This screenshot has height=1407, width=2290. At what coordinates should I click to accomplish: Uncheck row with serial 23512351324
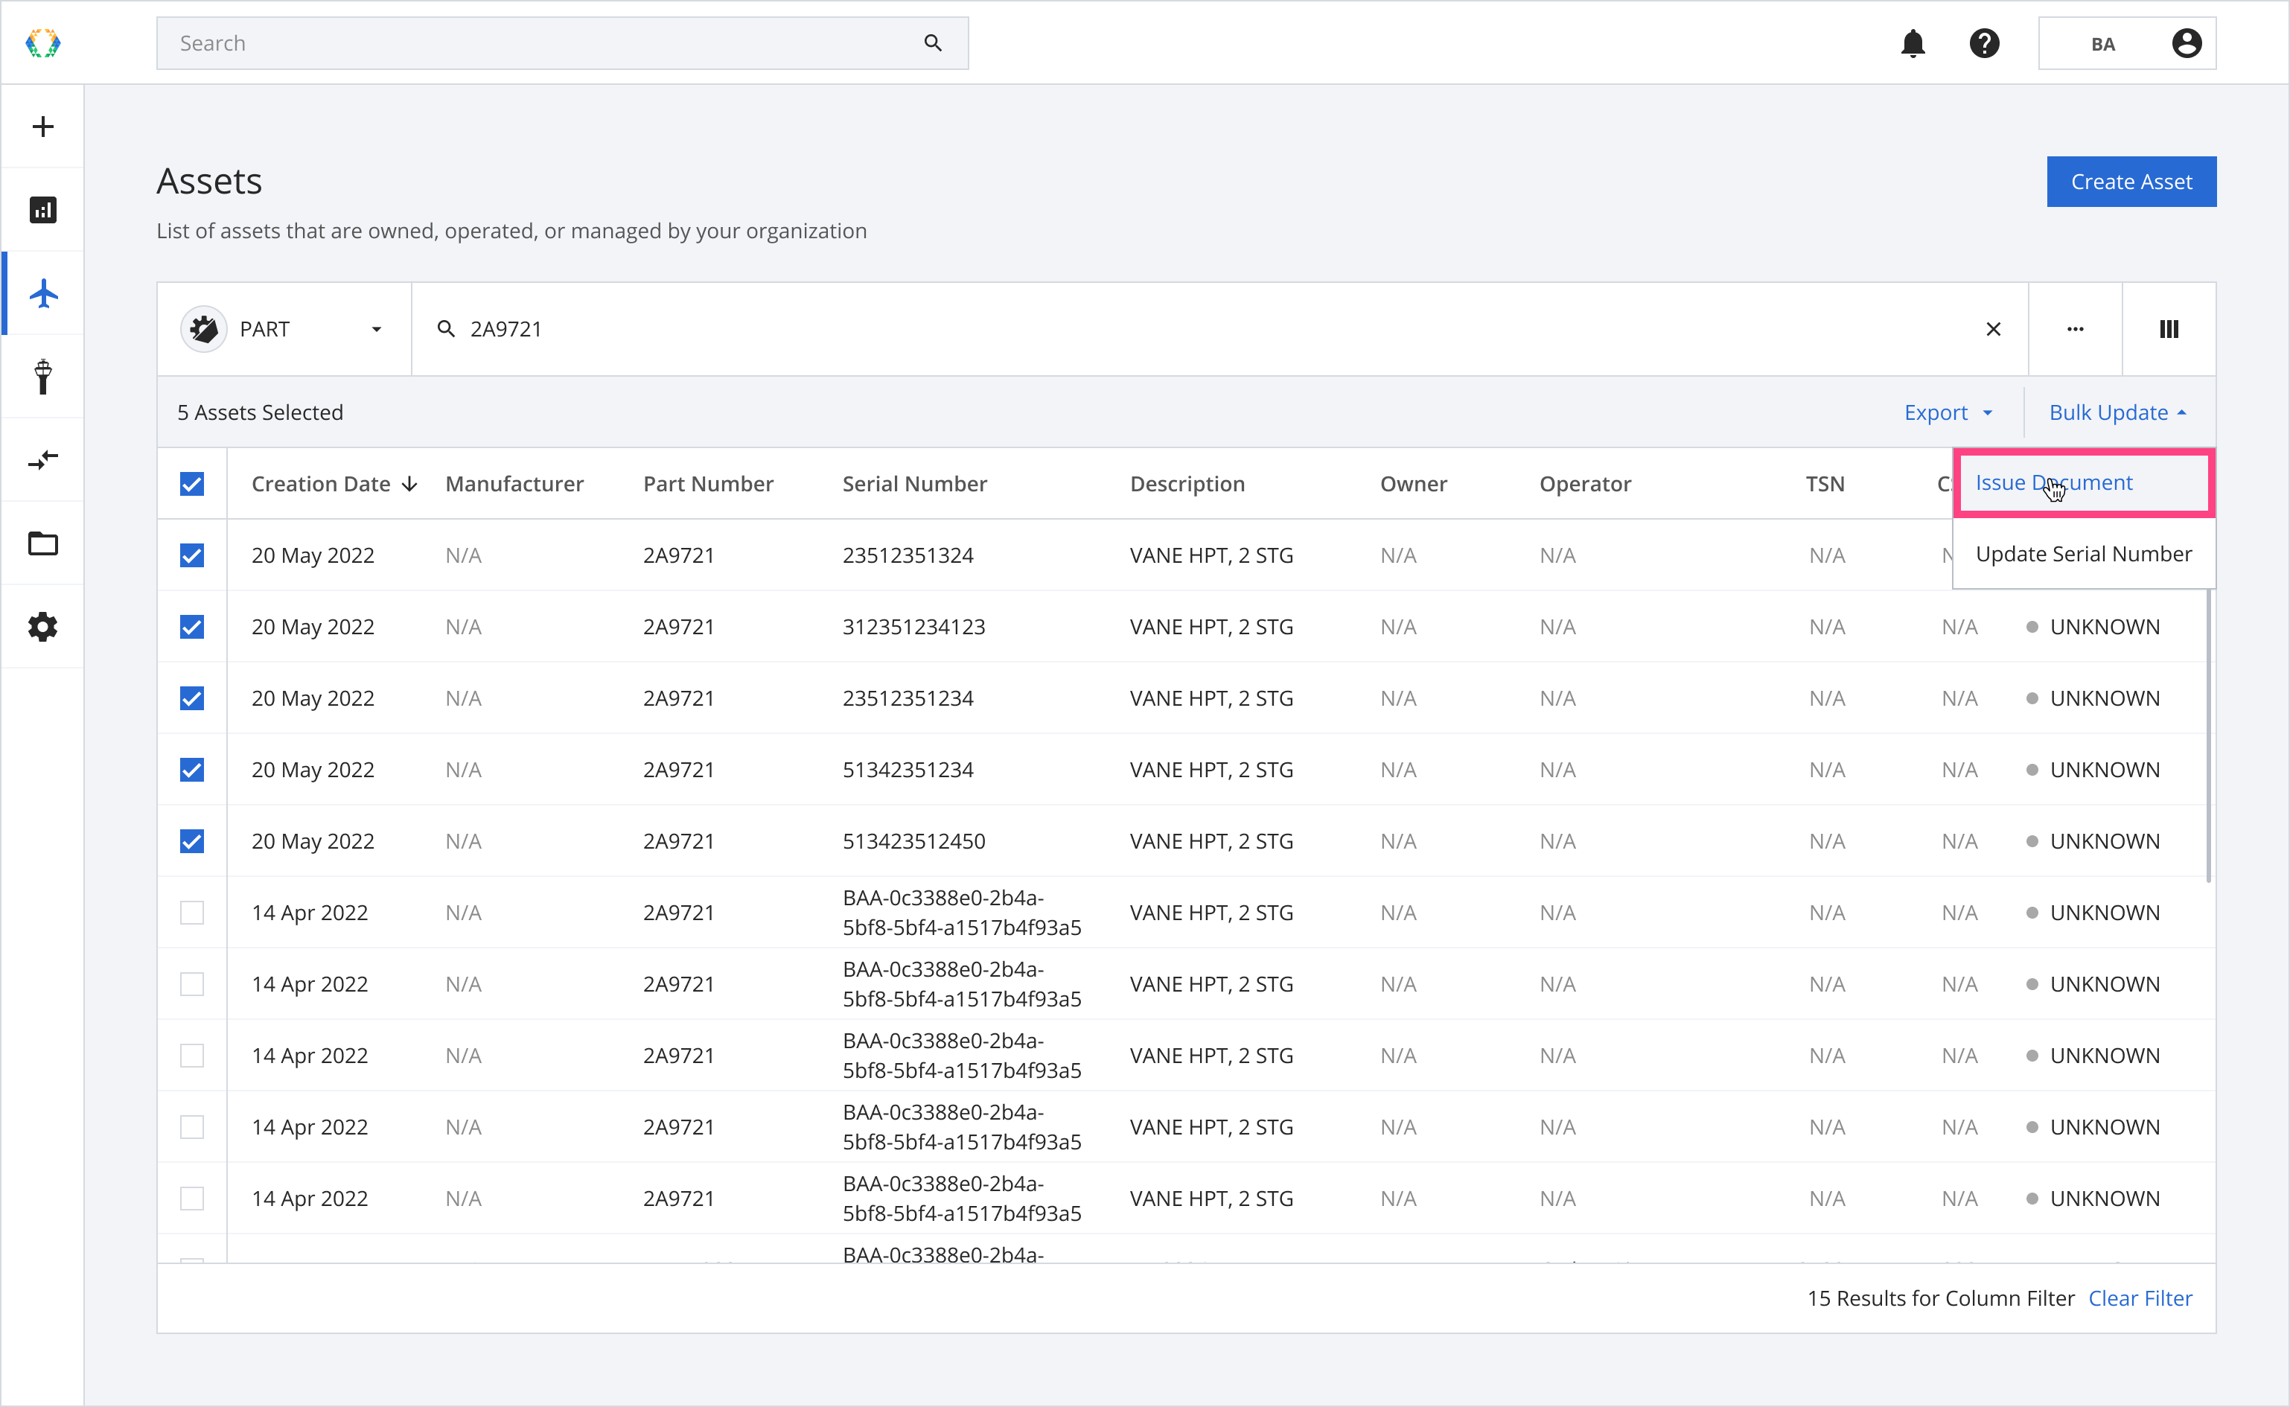pyautogui.click(x=191, y=555)
